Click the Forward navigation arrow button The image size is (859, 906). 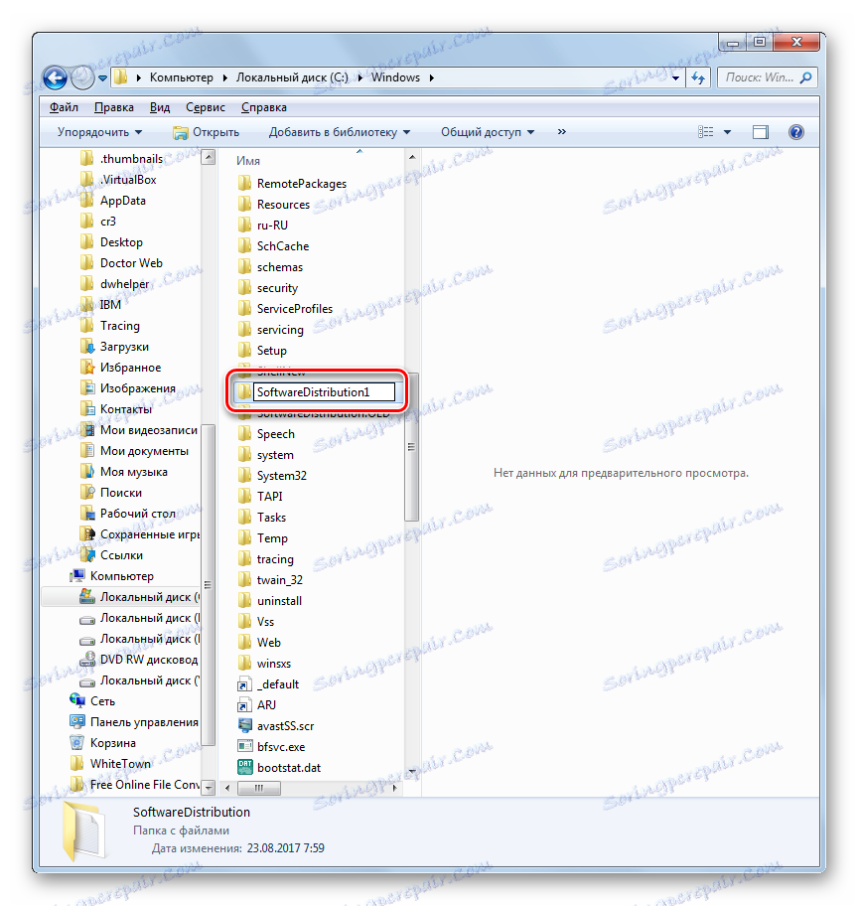pyautogui.click(x=82, y=77)
